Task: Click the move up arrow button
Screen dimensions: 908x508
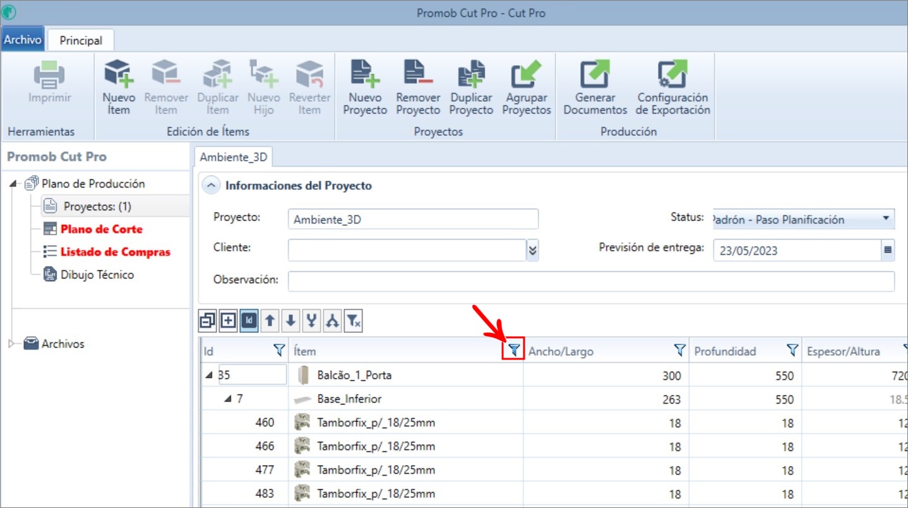Action: pyautogui.click(x=270, y=321)
